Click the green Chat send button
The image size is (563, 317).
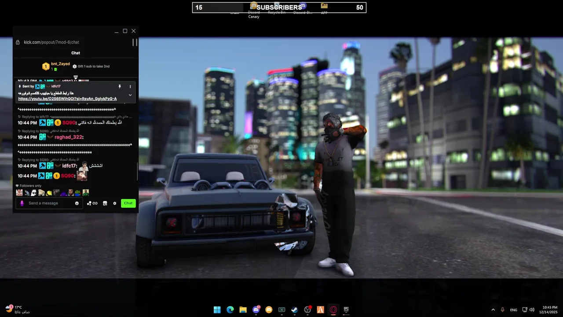[x=128, y=203]
